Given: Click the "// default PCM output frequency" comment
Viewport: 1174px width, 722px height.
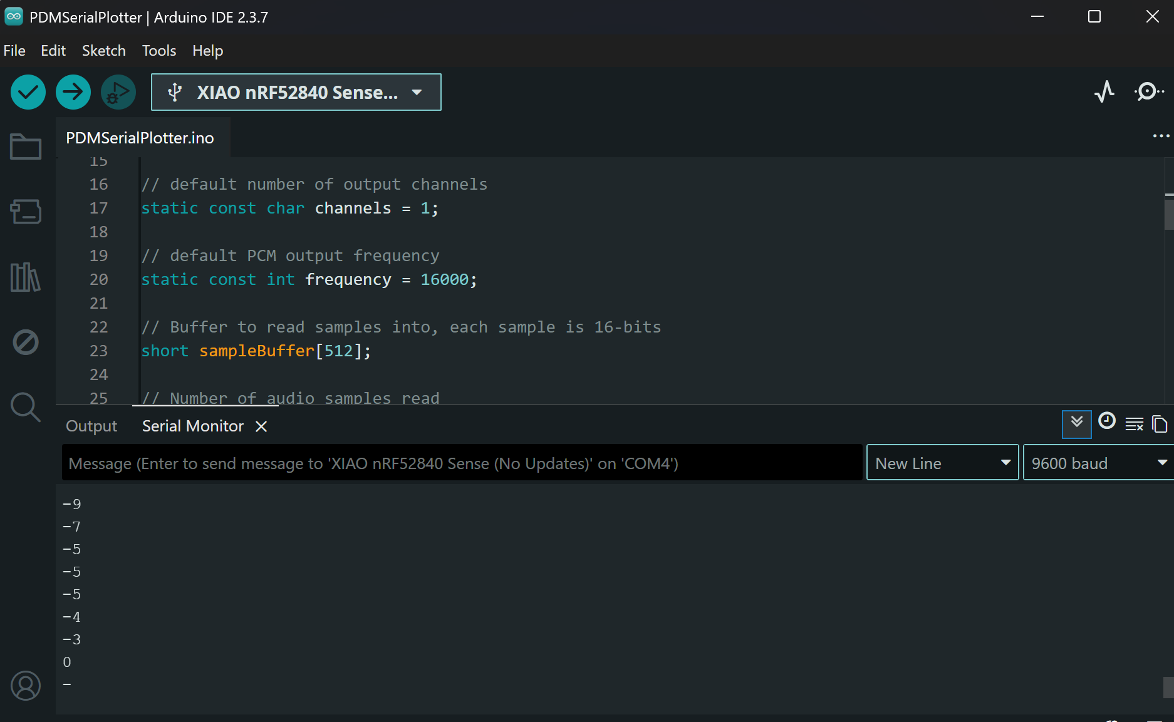Looking at the screenshot, I should point(291,256).
